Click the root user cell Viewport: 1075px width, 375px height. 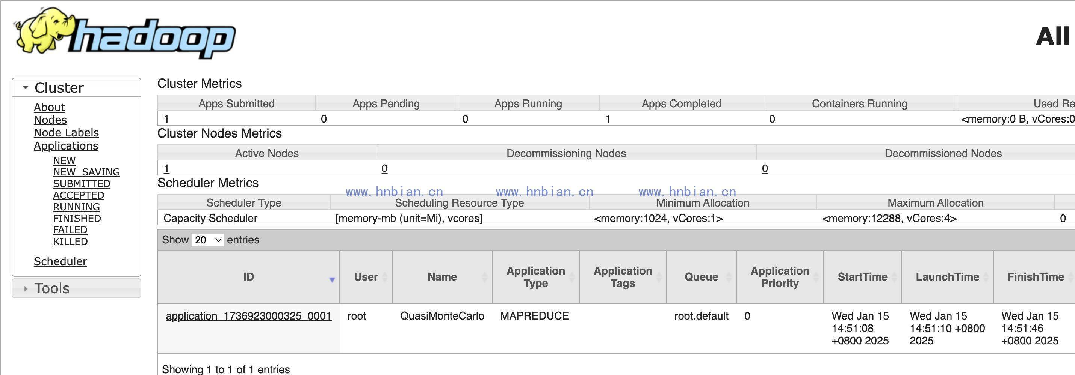357,316
